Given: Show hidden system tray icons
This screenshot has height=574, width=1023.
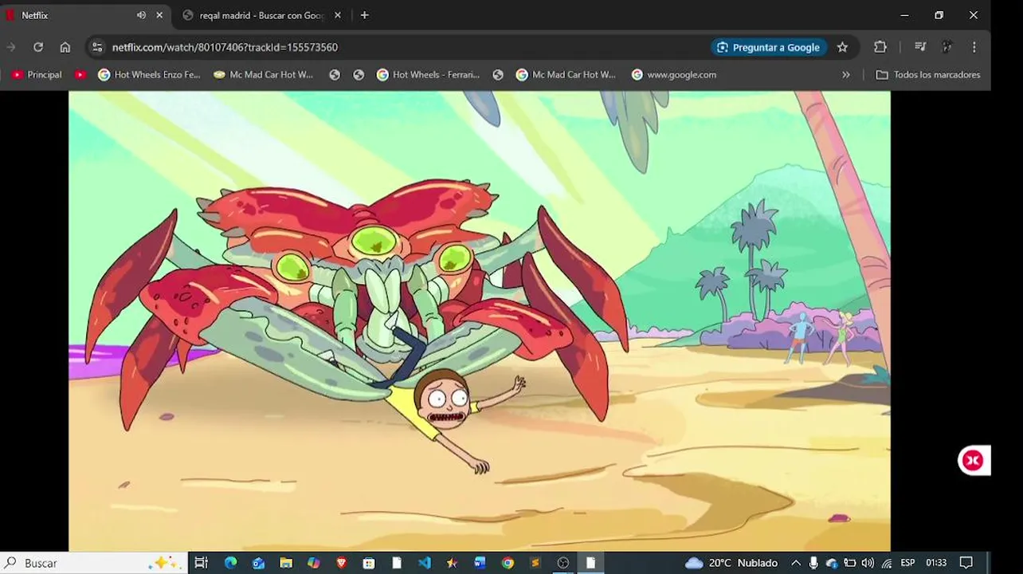Looking at the screenshot, I should click(x=795, y=563).
